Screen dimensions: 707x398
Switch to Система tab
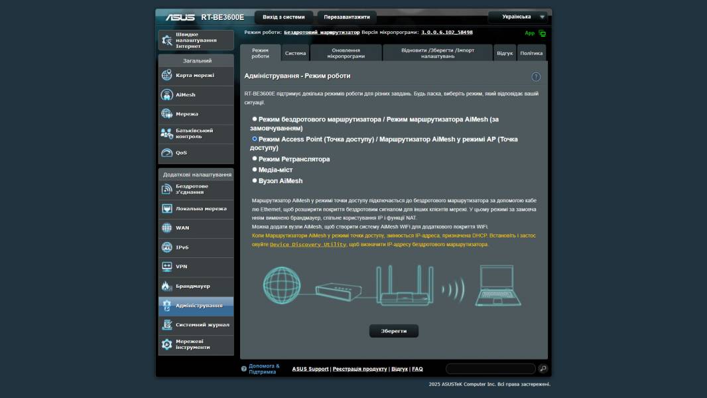(295, 53)
